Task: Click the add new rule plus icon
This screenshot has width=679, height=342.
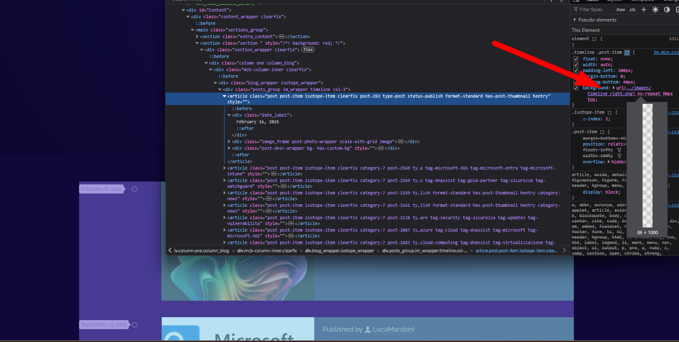Action: tap(644, 10)
